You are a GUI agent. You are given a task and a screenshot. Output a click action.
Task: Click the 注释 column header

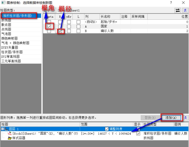[125, 17]
